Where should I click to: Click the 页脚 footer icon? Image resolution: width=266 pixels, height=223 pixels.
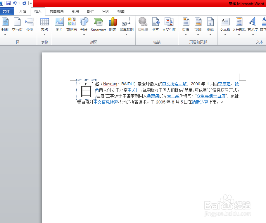click(x=198, y=22)
